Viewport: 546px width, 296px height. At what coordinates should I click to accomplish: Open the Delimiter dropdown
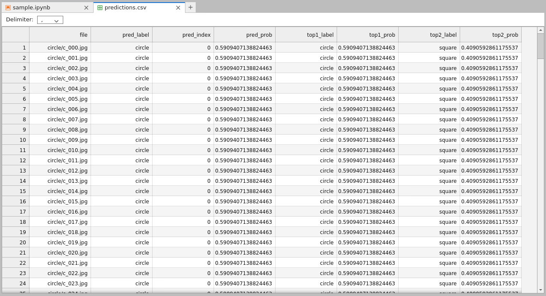(50, 20)
